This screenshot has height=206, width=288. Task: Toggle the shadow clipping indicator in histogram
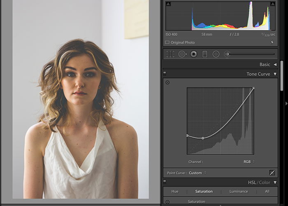(x=168, y=4)
